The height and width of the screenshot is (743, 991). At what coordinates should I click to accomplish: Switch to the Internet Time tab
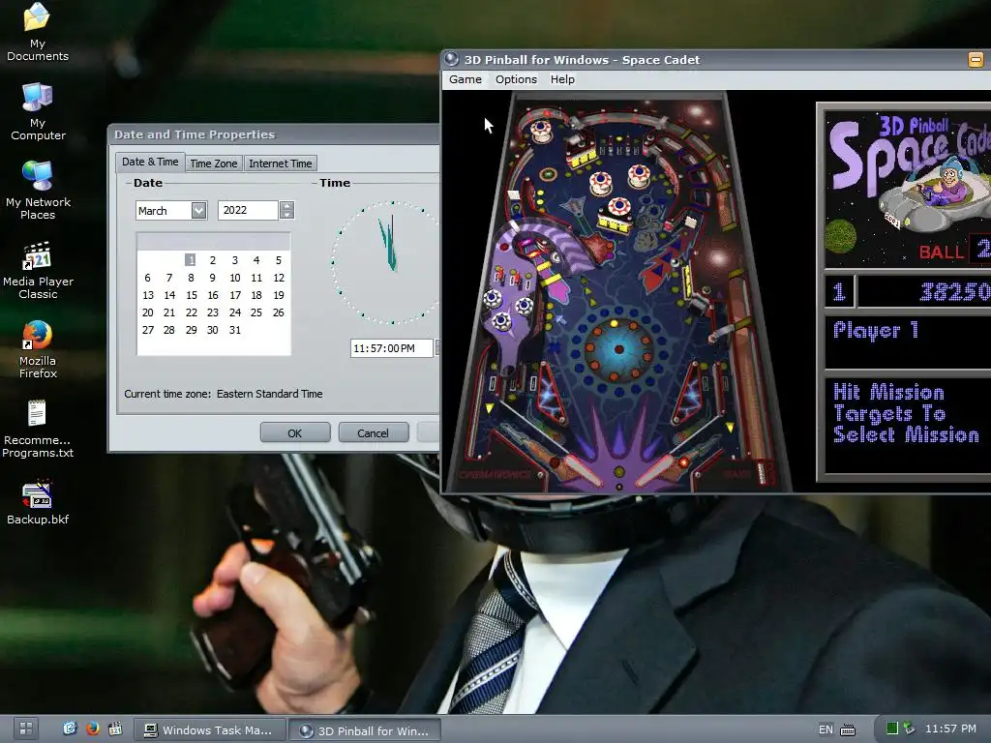[280, 163]
